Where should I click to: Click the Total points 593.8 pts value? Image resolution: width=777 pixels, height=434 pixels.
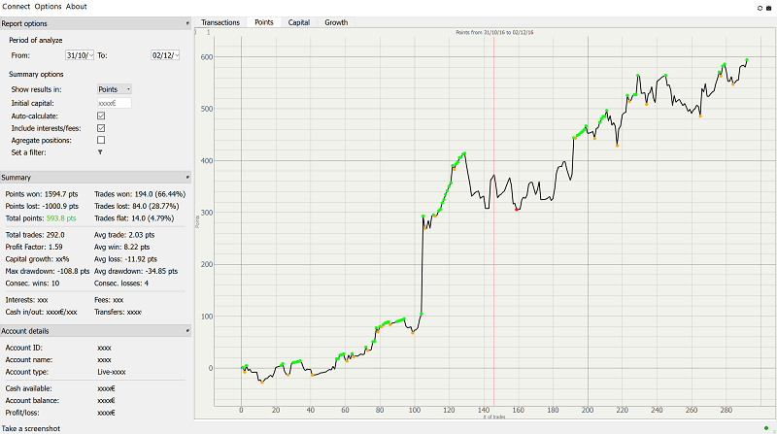[x=61, y=218]
